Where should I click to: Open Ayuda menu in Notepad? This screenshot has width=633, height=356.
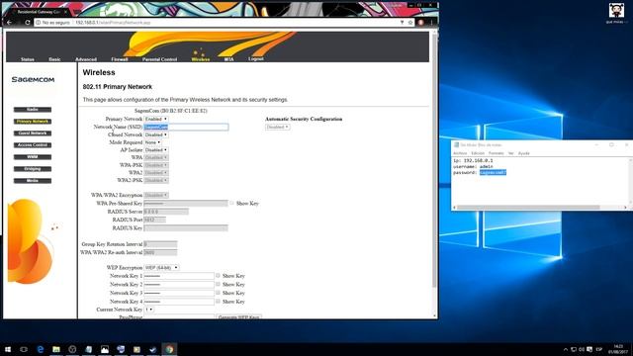coord(523,153)
